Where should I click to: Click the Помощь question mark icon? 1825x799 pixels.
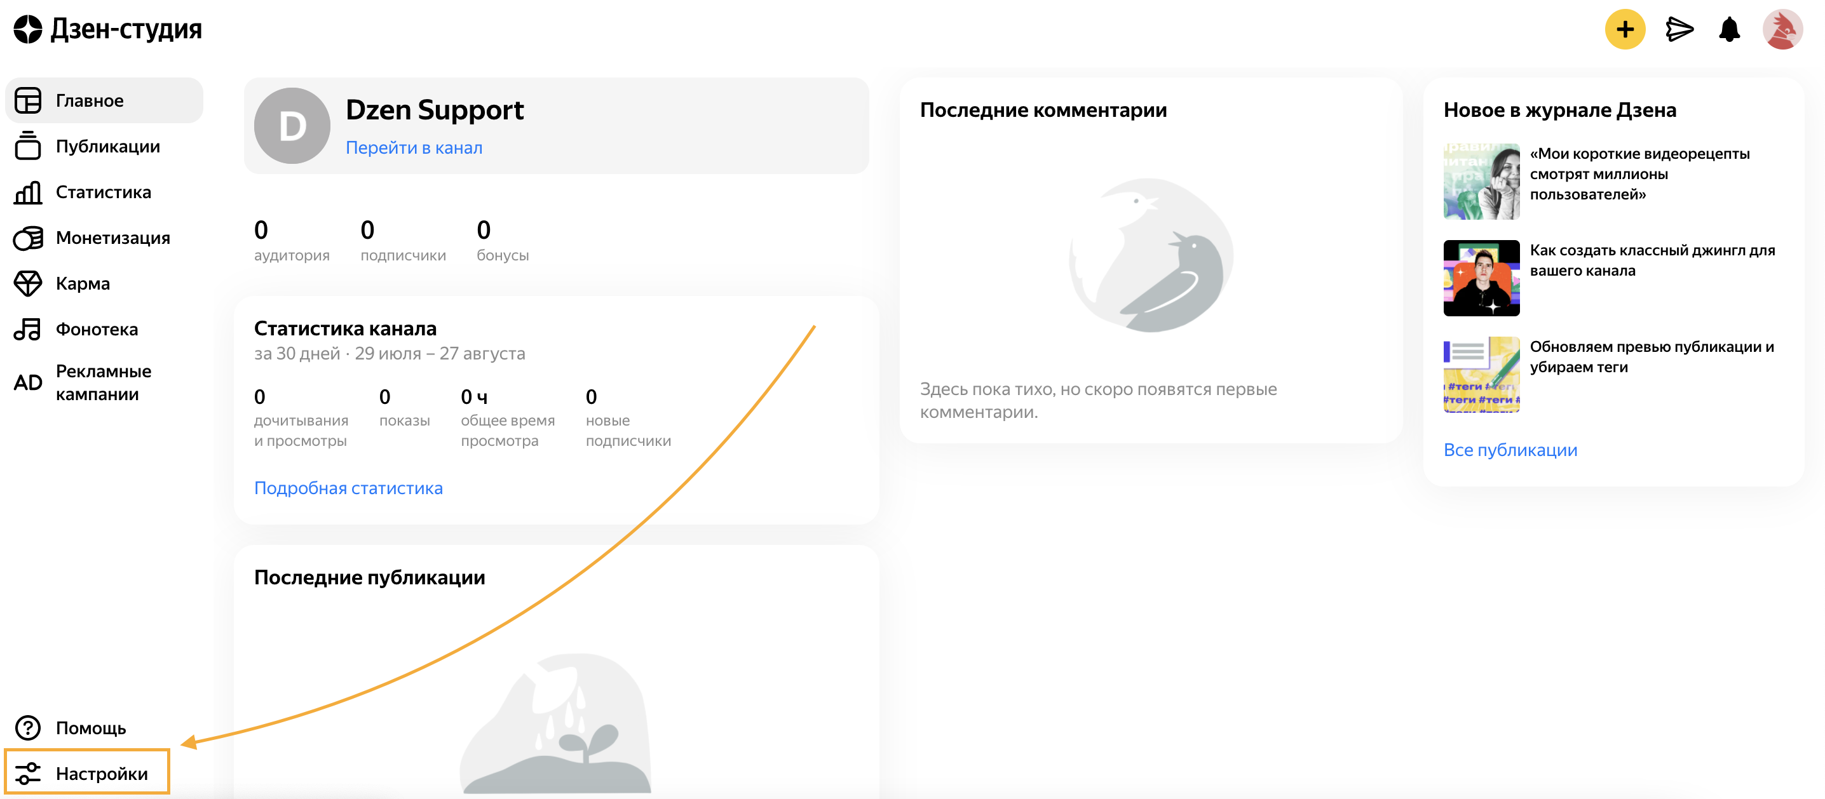(x=29, y=727)
